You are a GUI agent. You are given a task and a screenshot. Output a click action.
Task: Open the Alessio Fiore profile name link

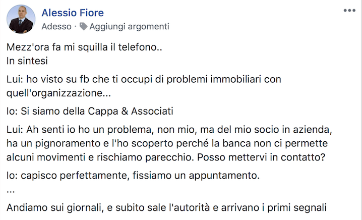[73, 13]
